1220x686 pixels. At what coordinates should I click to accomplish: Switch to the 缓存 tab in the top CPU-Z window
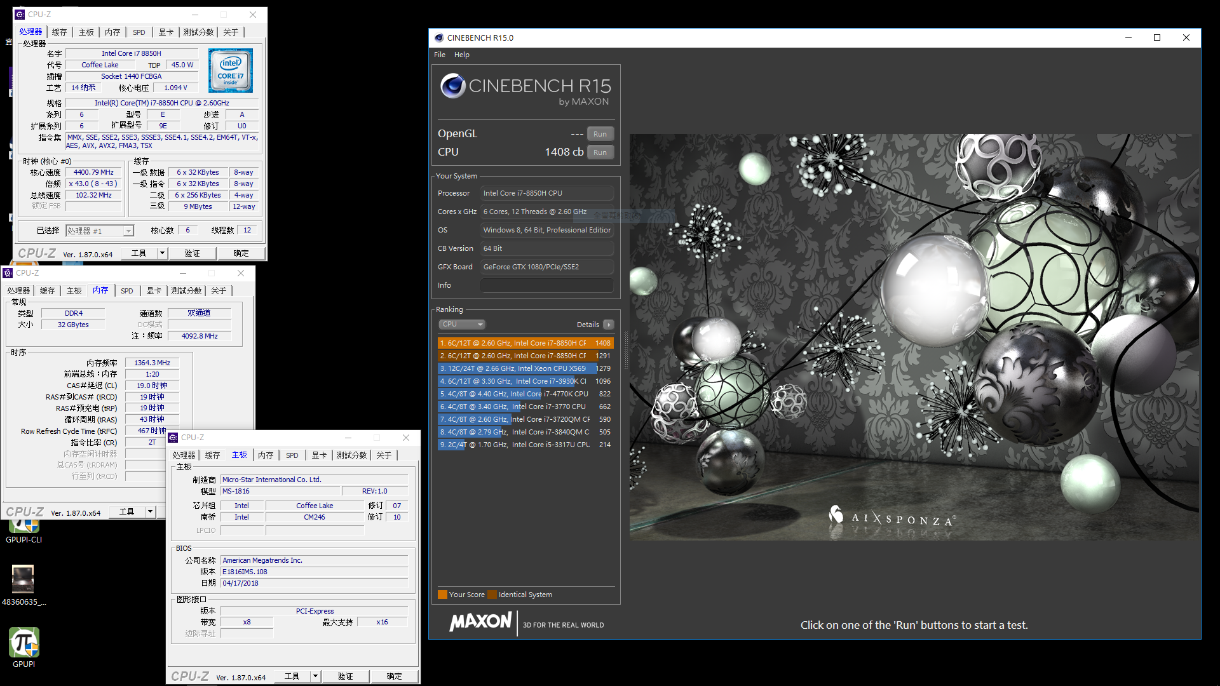(x=60, y=32)
